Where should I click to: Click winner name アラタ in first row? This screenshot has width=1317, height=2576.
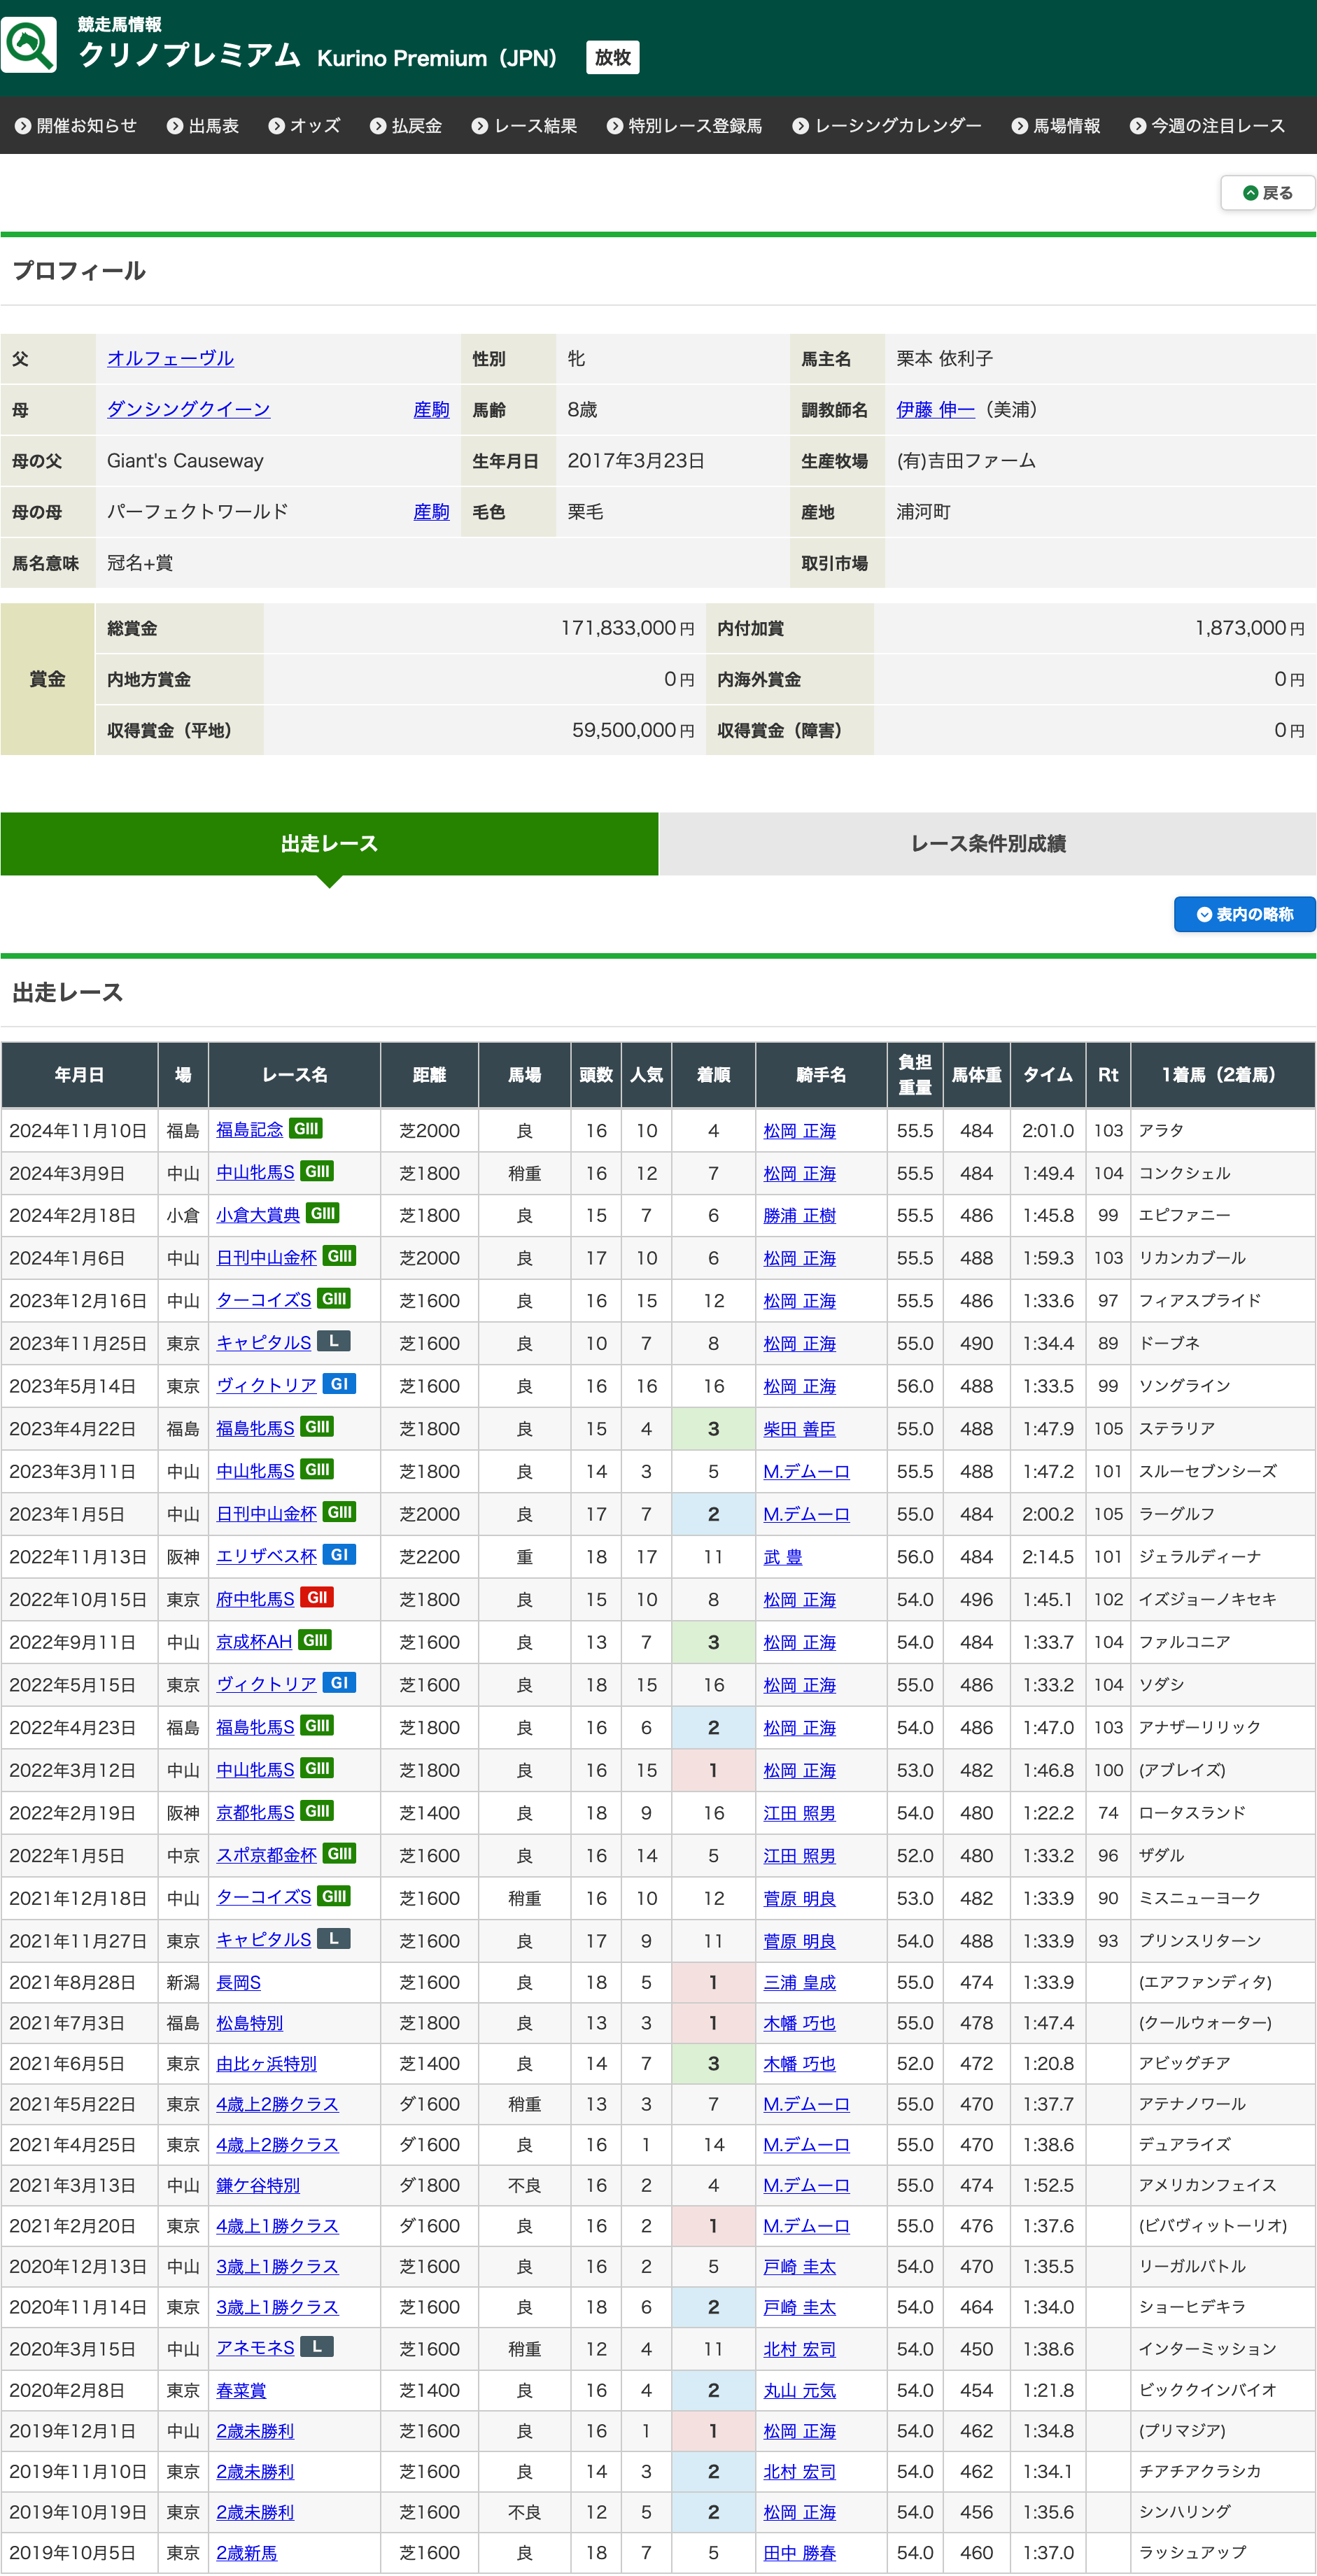pos(1161,1130)
